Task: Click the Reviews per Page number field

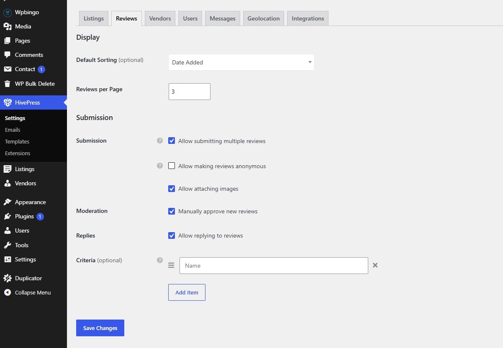Action: point(190,92)
